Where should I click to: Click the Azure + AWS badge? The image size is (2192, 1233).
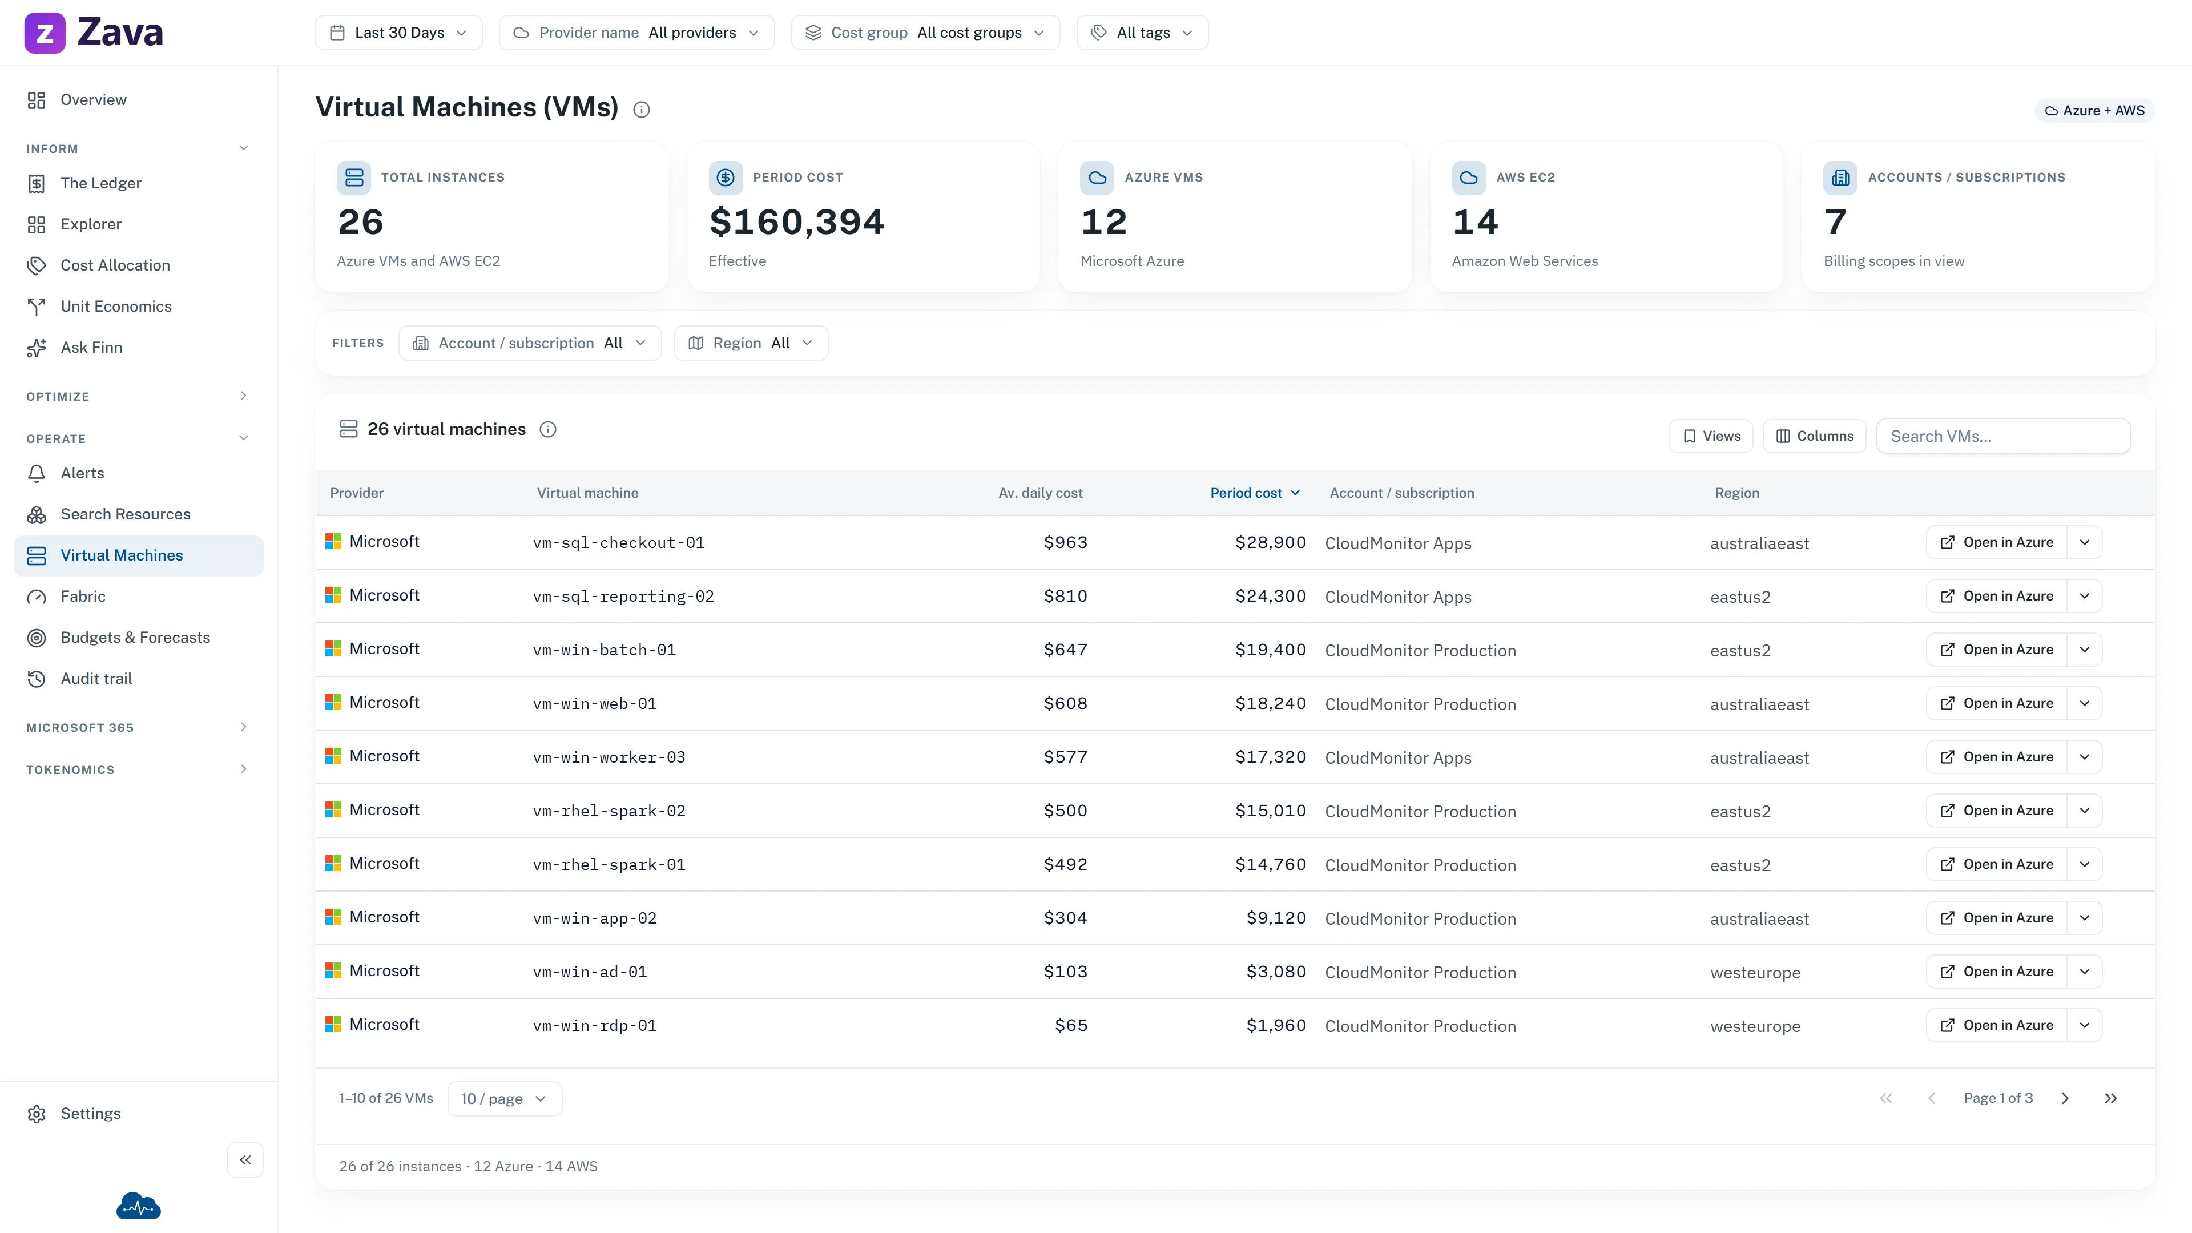(x=2094, y=111)
